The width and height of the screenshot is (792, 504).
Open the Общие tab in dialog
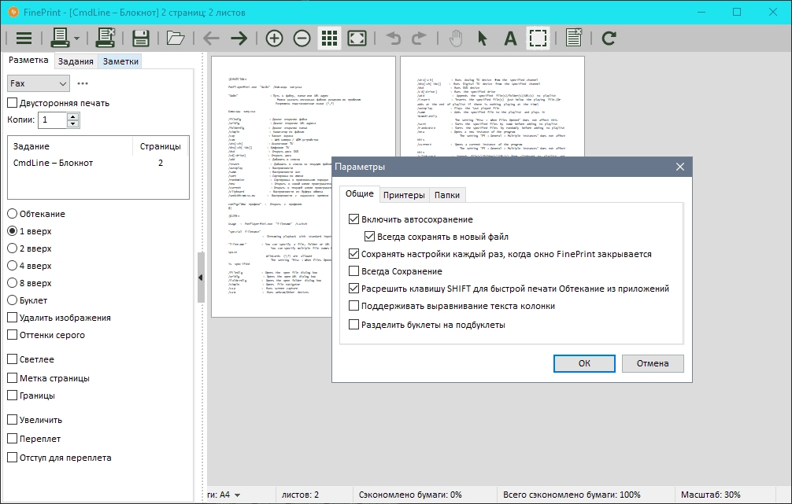(x=359, y=193)
